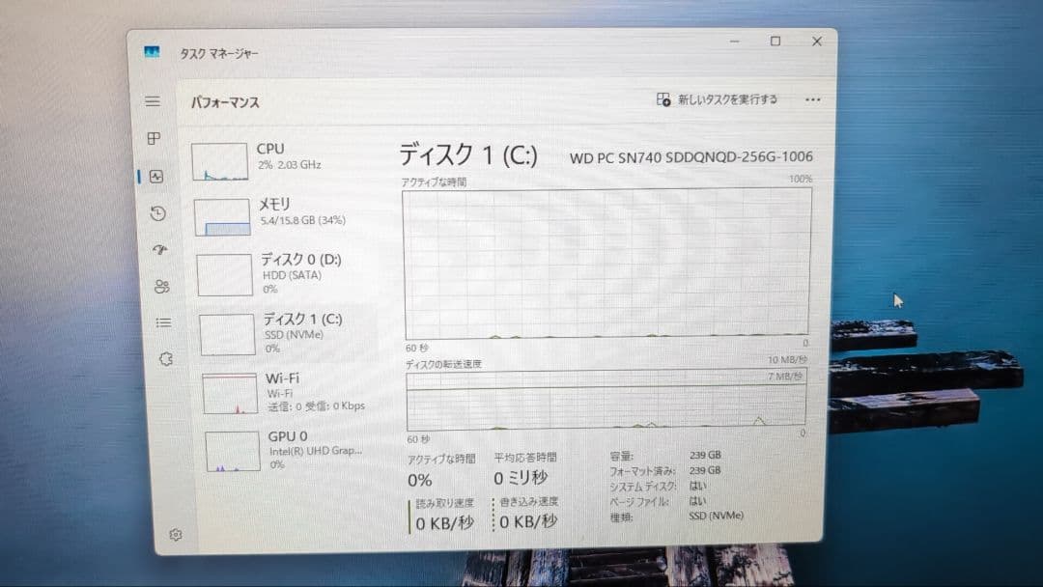Run a new task button
This screenshot has width=1043, height=587.
pos(717,99)
